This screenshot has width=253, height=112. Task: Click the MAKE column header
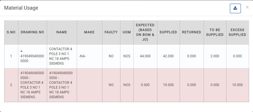[89, 32]
